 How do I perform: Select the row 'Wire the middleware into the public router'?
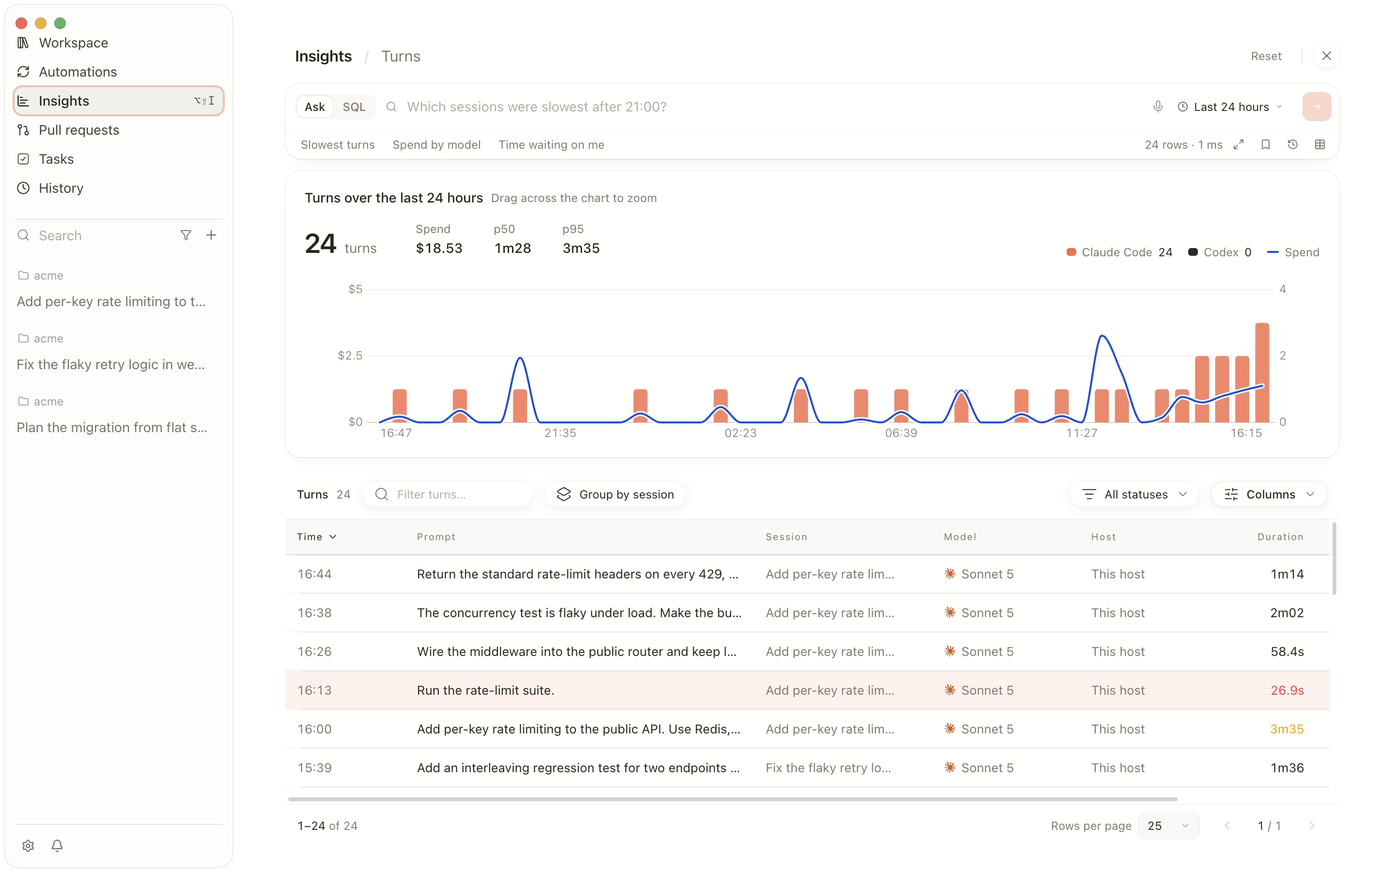click(807, 651)
